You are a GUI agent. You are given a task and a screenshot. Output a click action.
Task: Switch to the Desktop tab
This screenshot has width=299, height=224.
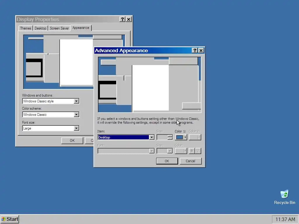[40, 28]
